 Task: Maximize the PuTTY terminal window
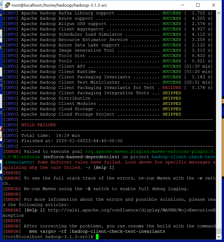(198, 5)
